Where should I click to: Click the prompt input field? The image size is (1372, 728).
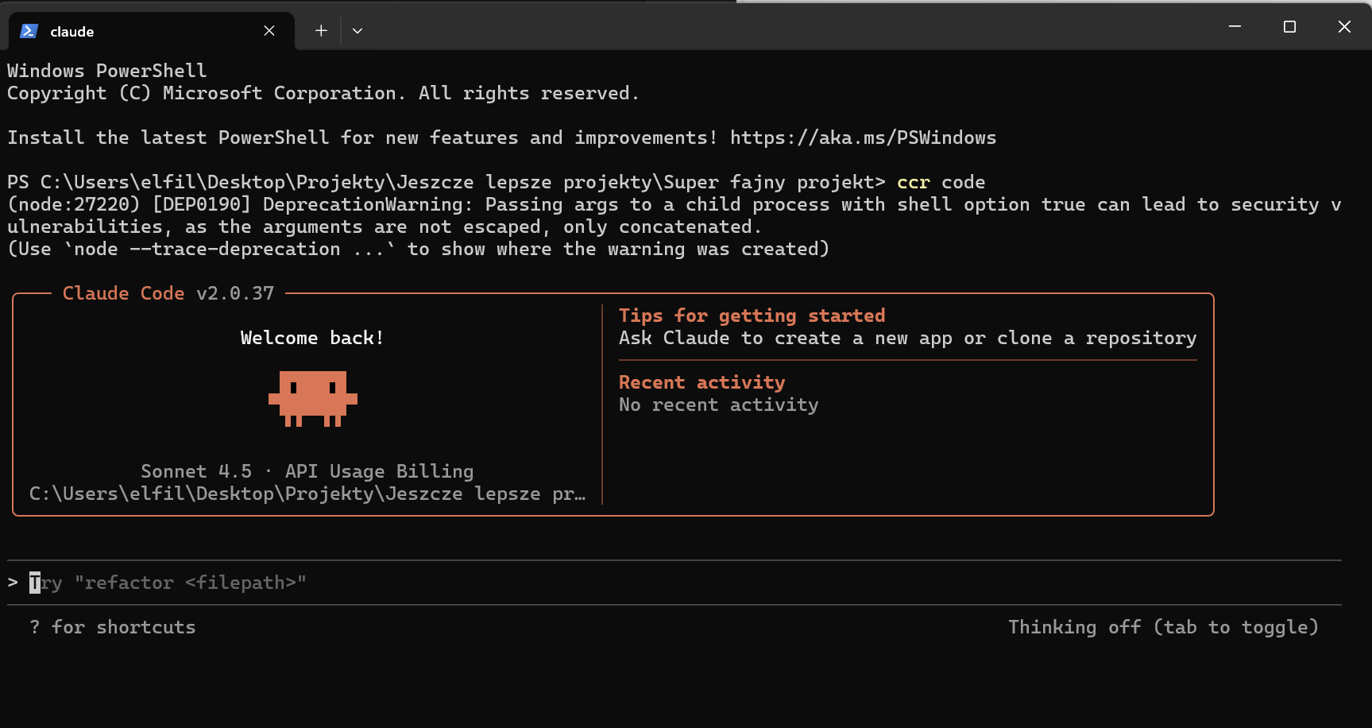click(x=674, y=583)
